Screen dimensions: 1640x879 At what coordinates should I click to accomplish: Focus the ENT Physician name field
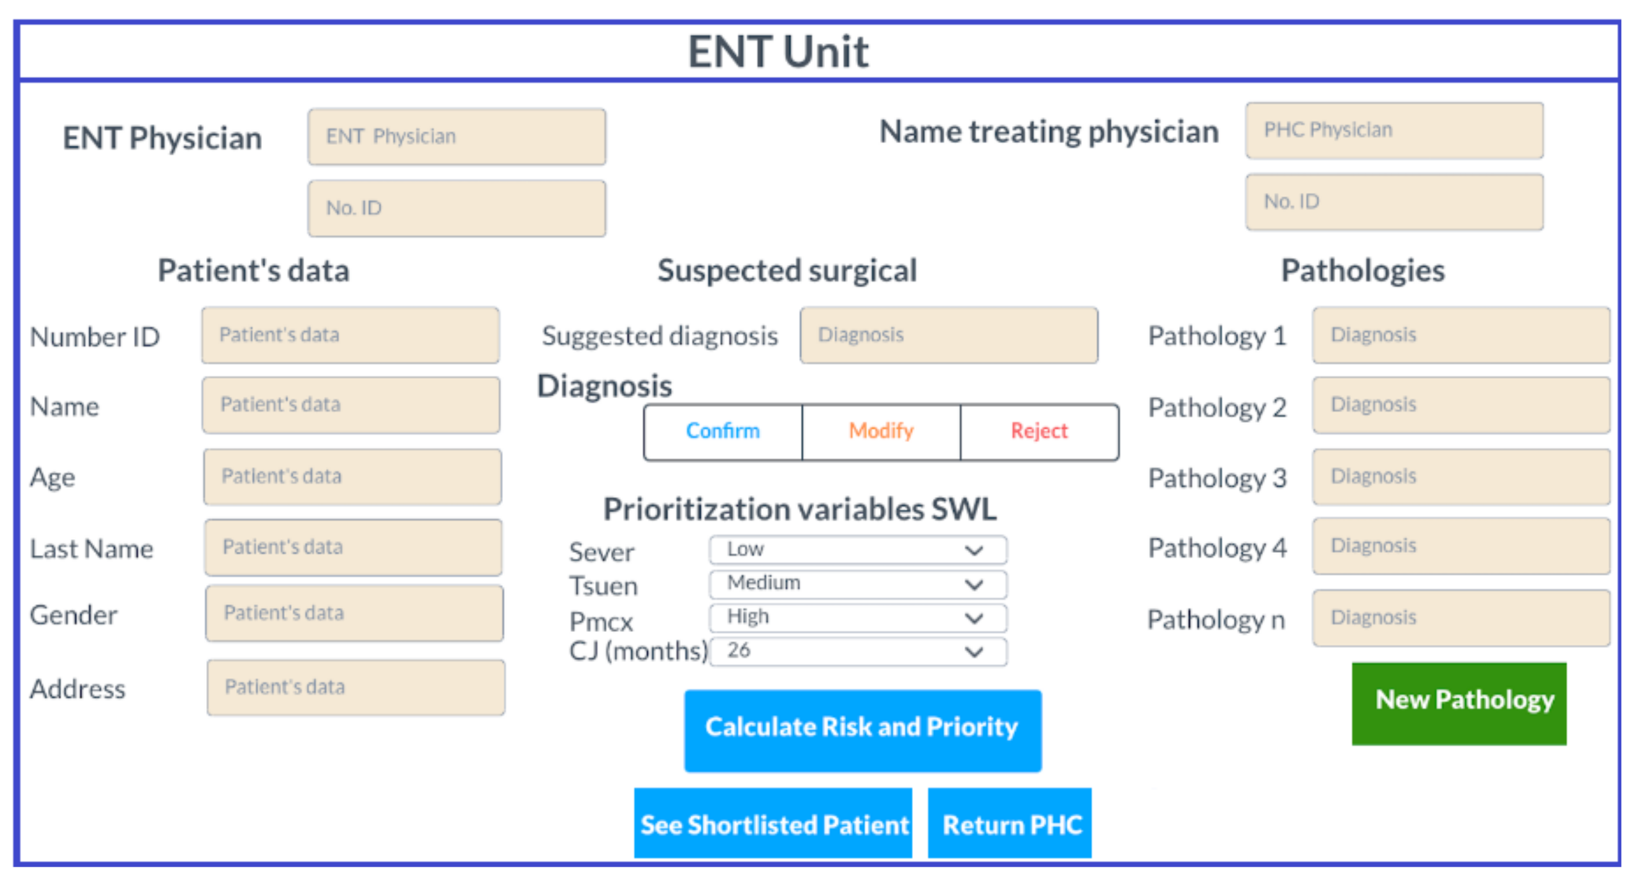(x=456, y=136)
